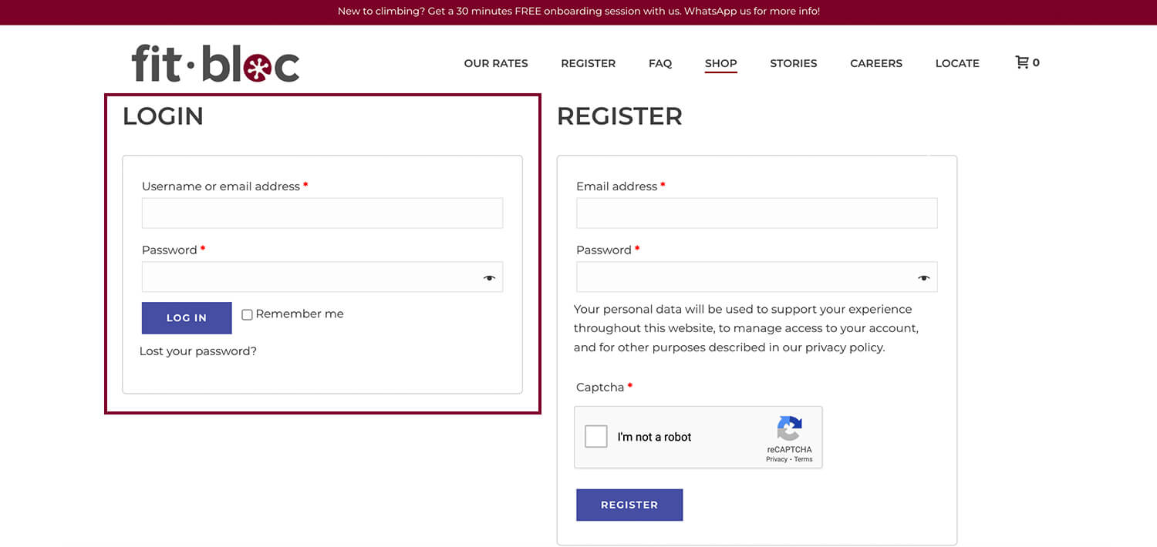Click the fit-bloc logo
Image resolution: width=1157 pixels, height=547 pixels.
point(215,63)
